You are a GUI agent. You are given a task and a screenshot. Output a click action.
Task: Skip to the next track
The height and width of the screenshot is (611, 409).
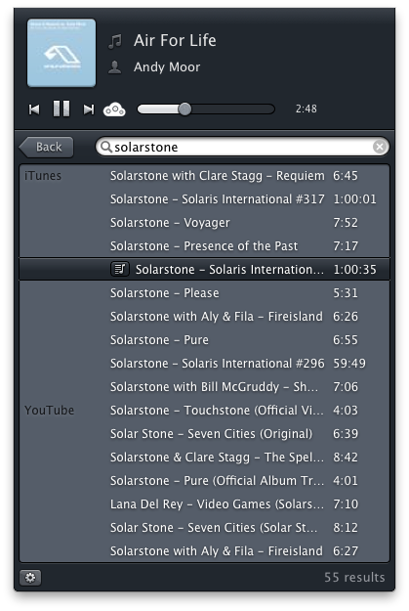[x=89, y=109]
